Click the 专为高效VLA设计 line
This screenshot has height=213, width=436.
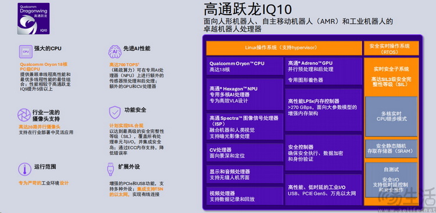pos(228,101)
